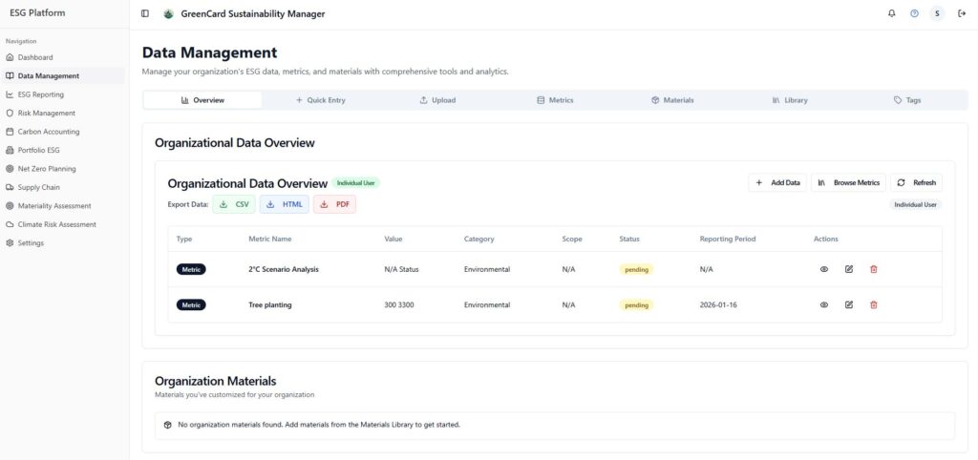
Task: View the 2°C Scenario Analysis details
Action: [x=824, y=269]
